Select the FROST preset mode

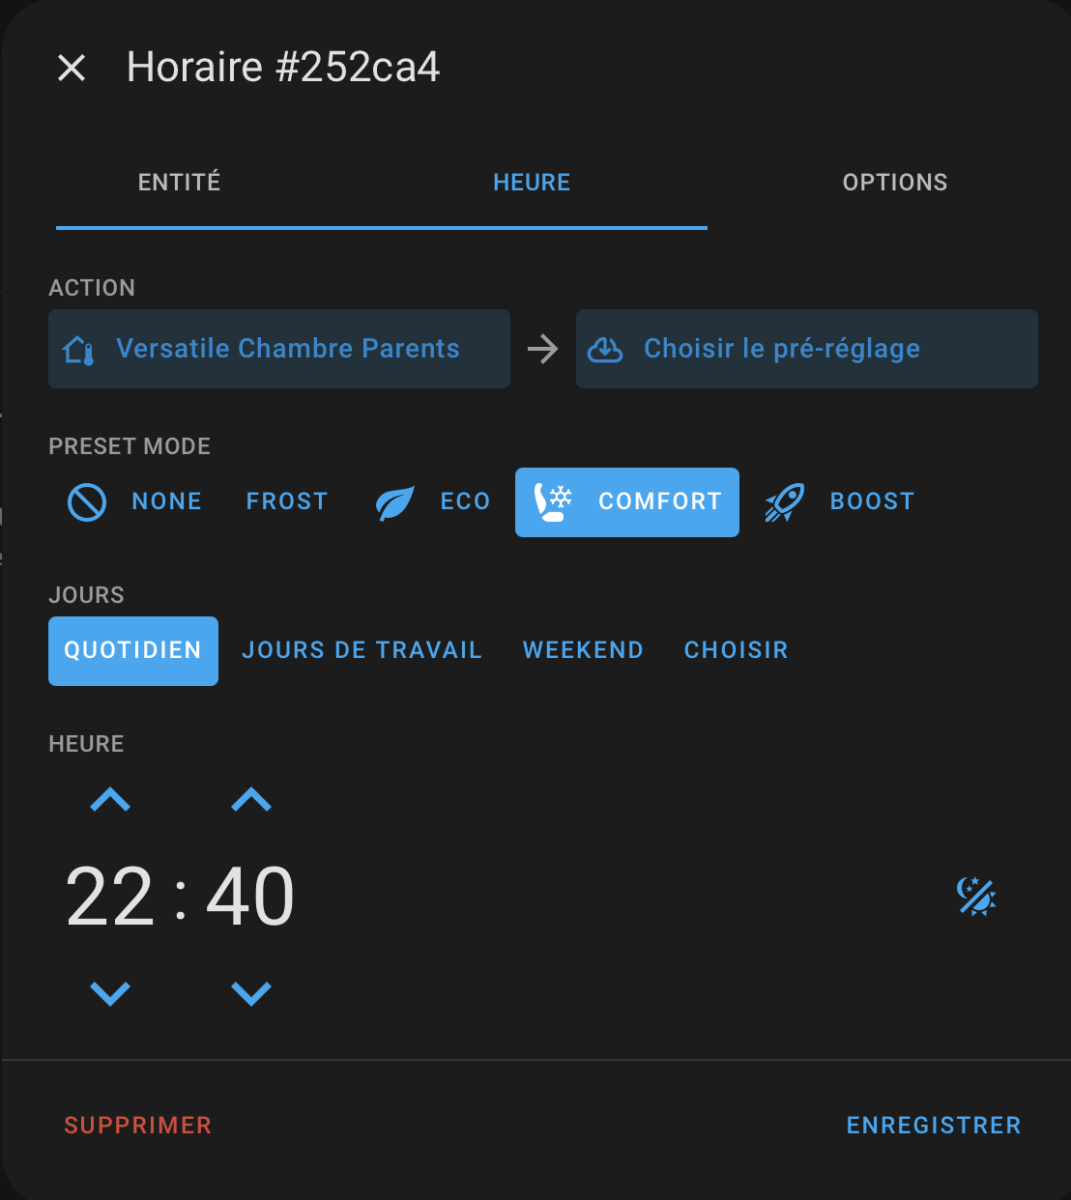tap(287, 501)
